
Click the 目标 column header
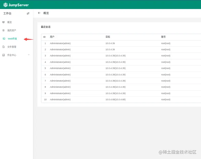tap(108, 37)
